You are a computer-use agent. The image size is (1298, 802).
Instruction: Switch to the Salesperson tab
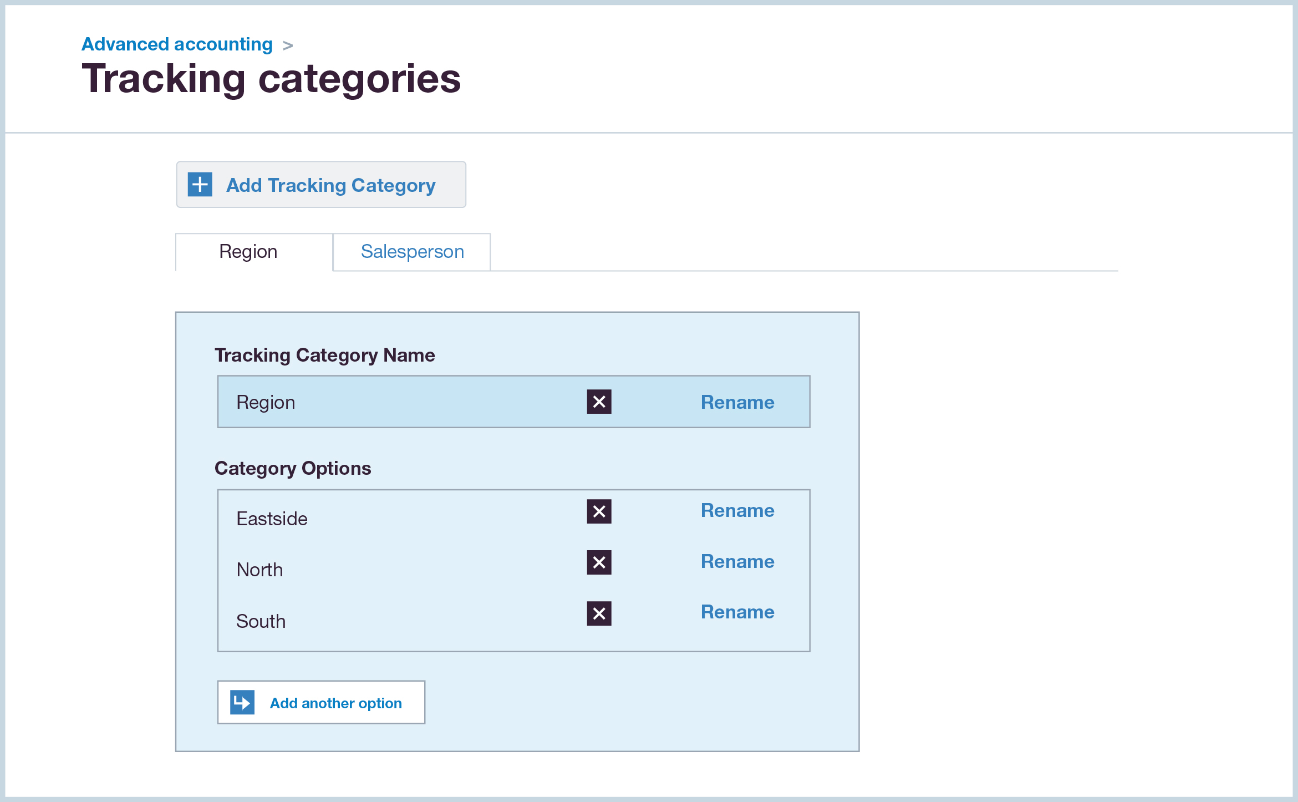click(412, 252)
